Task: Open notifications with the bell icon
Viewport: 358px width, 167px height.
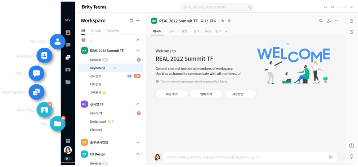Action: coord(325,7)
